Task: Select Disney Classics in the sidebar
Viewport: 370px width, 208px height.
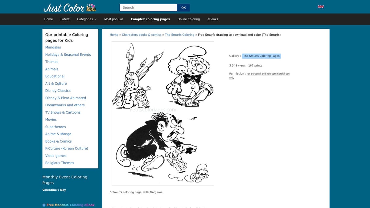Action: click(58, 91)
